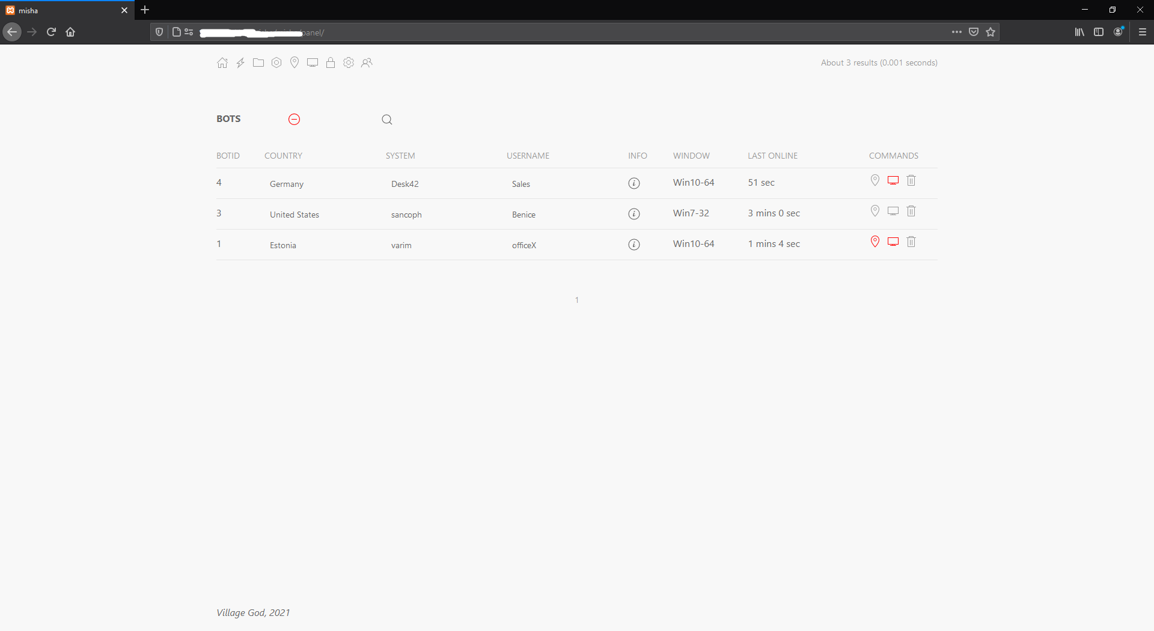Click the "Desk42" system cell
The width and height of the screenshot is (1154, 631).
(x=405, y=184)
